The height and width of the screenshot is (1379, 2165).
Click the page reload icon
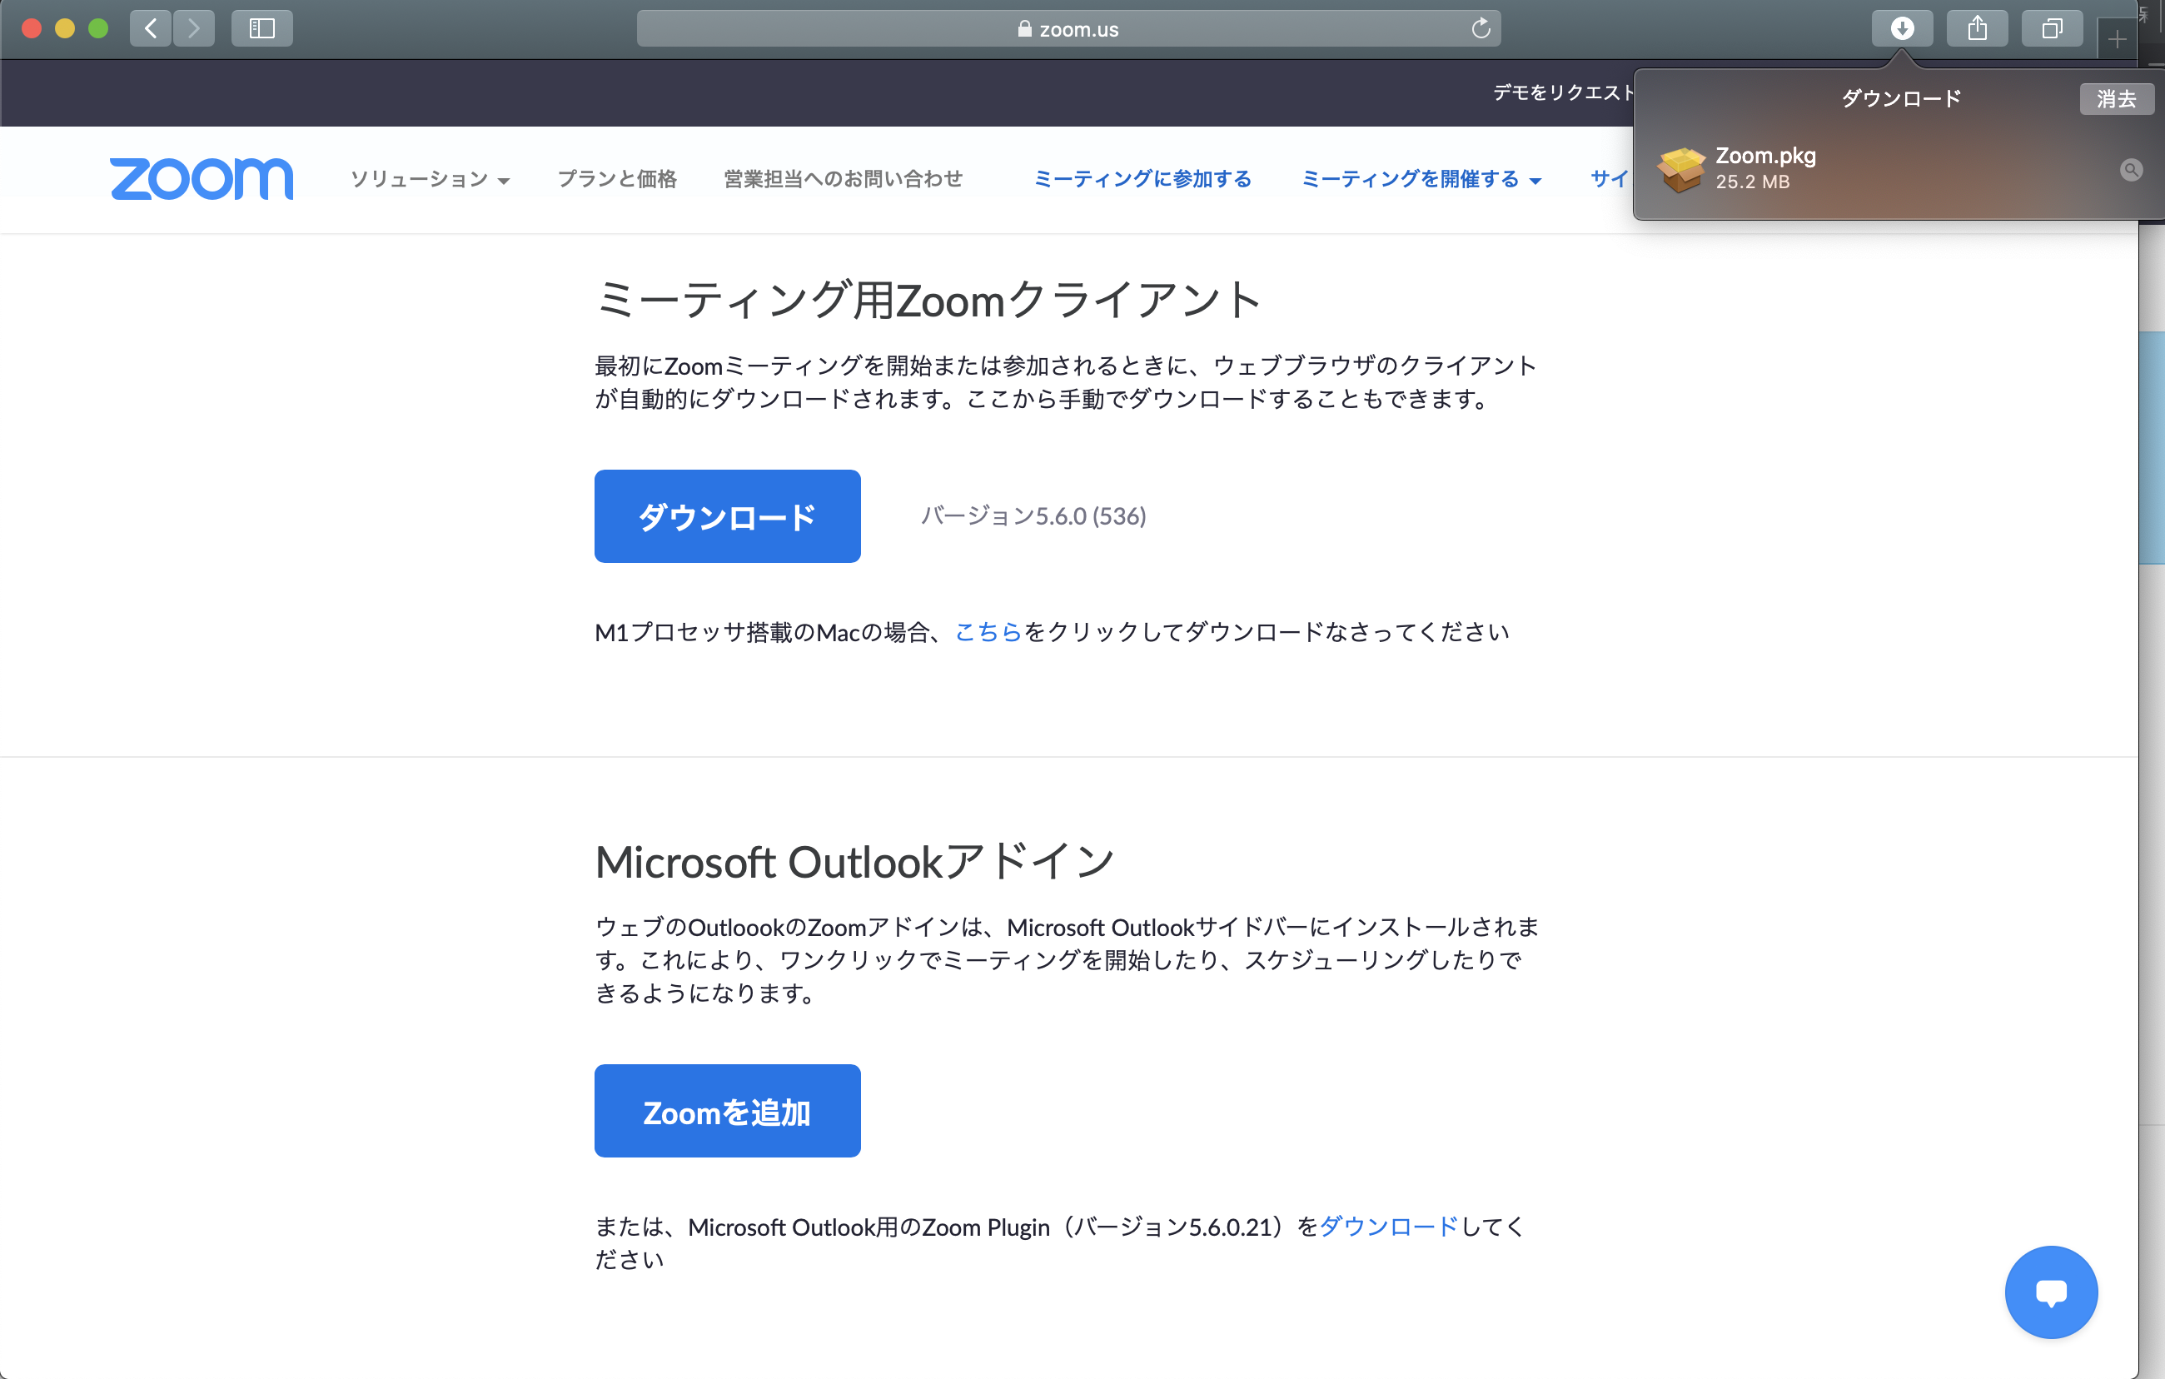click(1480, 29)
